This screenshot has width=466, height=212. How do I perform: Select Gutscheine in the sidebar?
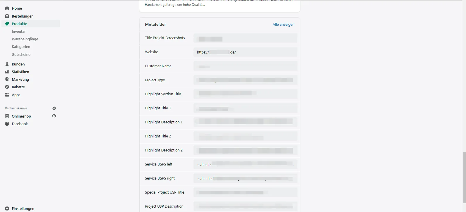click(21, 54)
